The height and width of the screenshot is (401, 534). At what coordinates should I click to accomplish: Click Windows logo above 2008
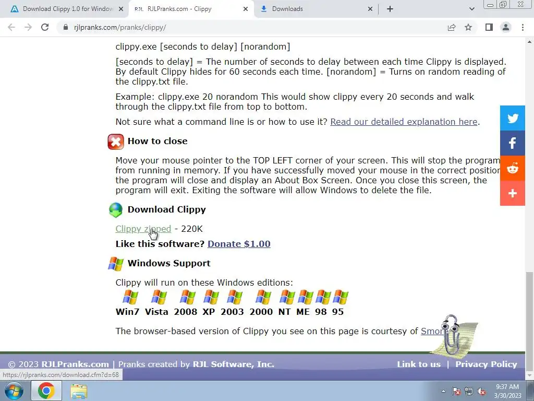coord(188,297)
